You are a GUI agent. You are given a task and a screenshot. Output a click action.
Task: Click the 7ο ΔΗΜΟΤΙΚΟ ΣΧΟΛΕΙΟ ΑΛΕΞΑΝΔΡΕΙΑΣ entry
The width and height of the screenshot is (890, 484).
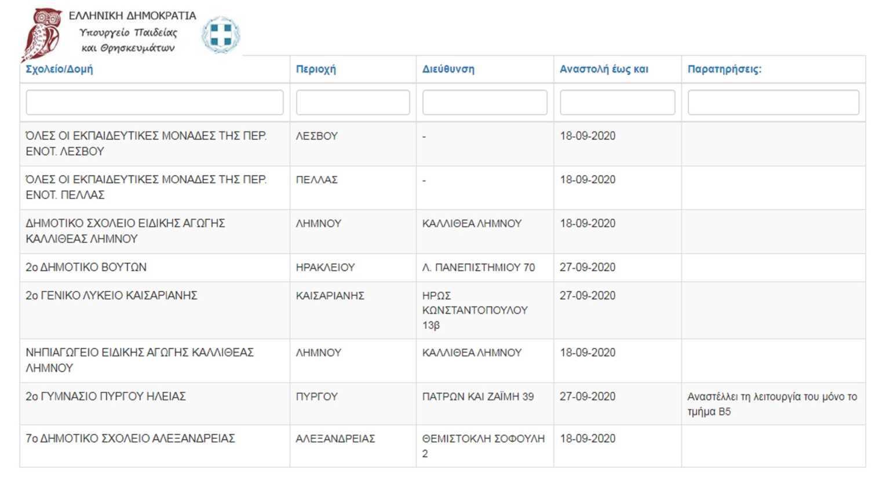click(x=130, y=438)
